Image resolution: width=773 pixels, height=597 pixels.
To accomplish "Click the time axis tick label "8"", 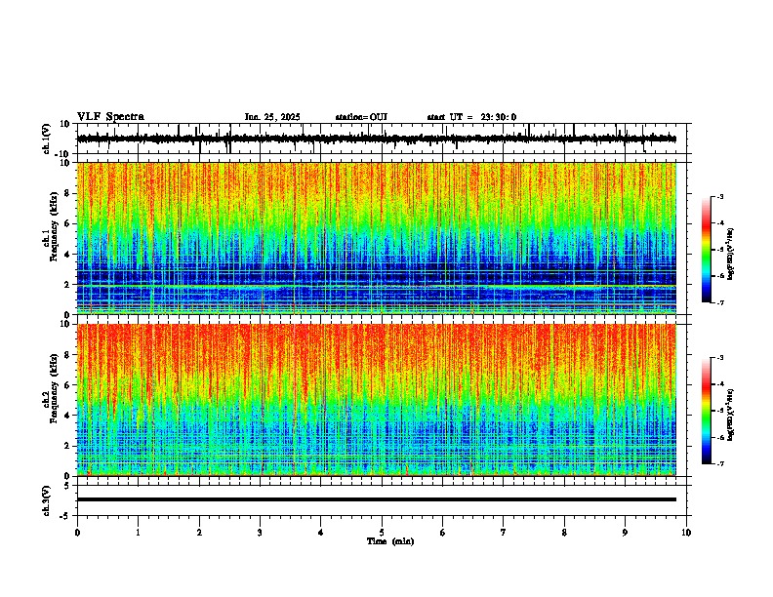I will pos(564,533).
